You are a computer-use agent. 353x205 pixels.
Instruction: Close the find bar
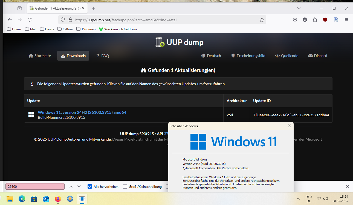point(348,186)
